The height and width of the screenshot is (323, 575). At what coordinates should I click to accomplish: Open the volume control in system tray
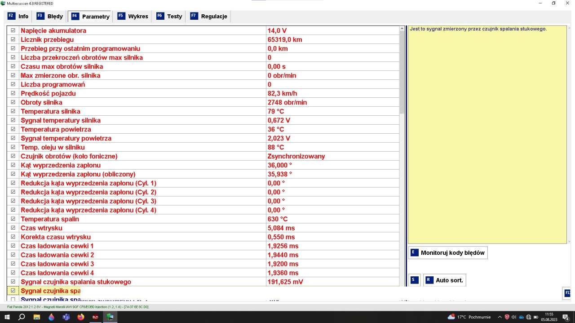(x=514, y=317)
